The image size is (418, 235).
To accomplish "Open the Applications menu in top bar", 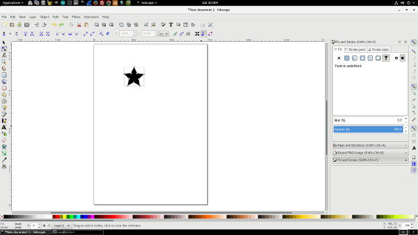I will point(12,3).
